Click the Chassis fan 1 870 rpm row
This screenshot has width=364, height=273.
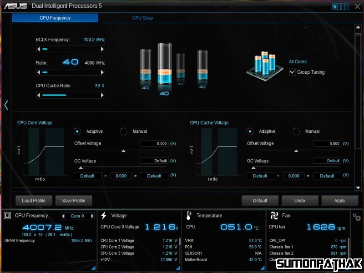pos(308,247)
